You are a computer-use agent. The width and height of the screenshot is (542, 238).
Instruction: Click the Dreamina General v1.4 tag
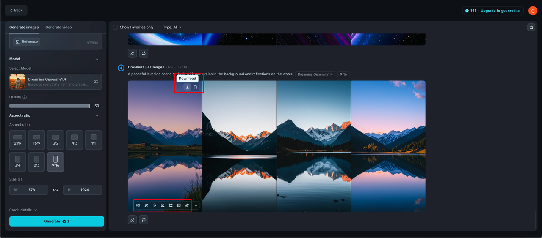(x=315, y=74)
